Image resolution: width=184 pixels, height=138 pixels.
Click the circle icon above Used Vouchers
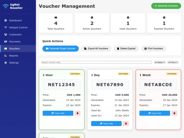pyautogui.click(x=128, y=18)
